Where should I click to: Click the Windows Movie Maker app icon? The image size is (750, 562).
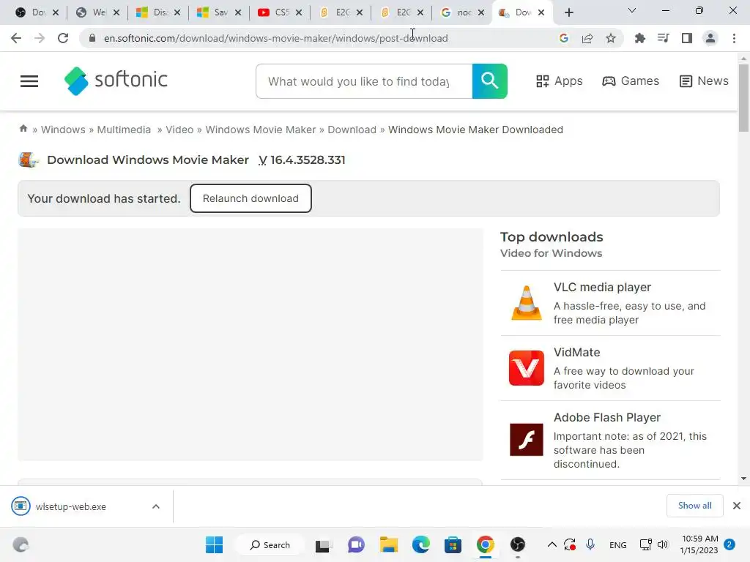tap(29, 160)
